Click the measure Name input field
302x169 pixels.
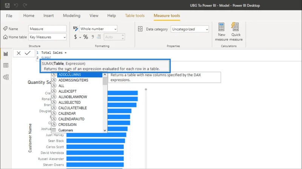48,29
